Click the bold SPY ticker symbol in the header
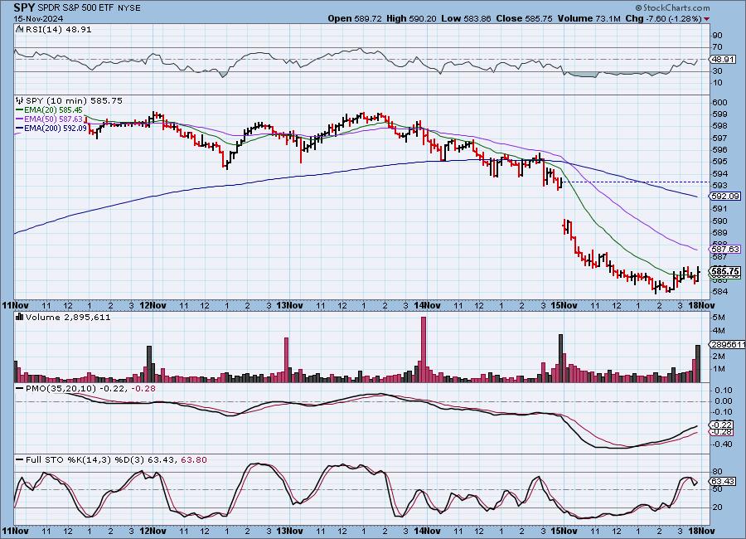The image size is (746, 539). point(24,7)
